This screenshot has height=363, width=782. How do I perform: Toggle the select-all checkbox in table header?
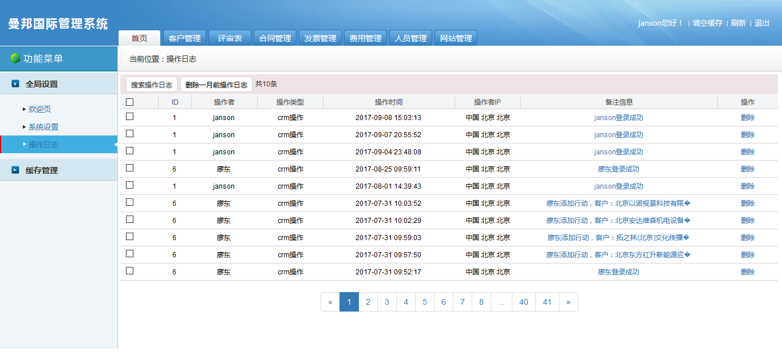pyautogui.click(x=129, y=101)
